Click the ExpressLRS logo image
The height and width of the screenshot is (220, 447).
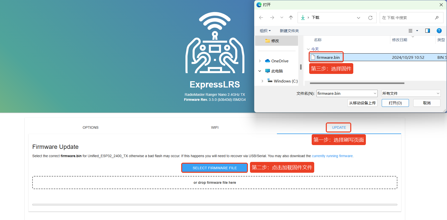click(x=215, y=43)
